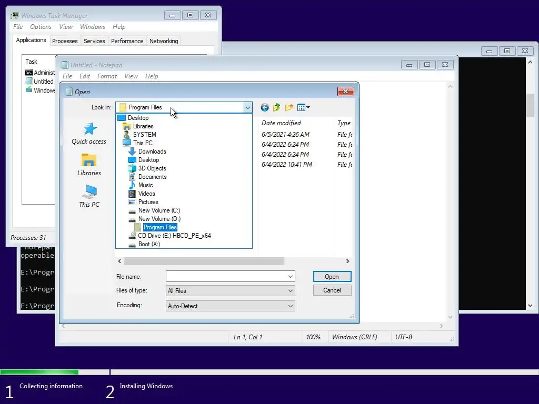The height and width of the screenshot is (404, 539).
Task: Select the Untitled task in Task Manager
Action: (x=40, y=82)
